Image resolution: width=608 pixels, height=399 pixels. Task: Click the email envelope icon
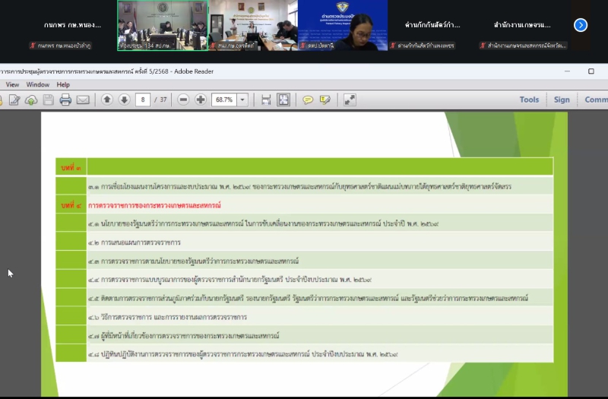pos(83,100)
